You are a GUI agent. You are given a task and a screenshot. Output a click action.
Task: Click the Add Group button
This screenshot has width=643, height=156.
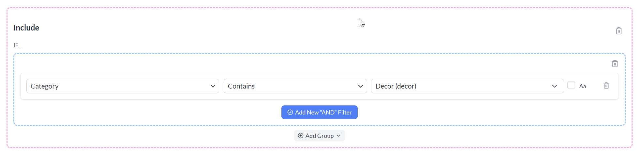coord(319,136)
